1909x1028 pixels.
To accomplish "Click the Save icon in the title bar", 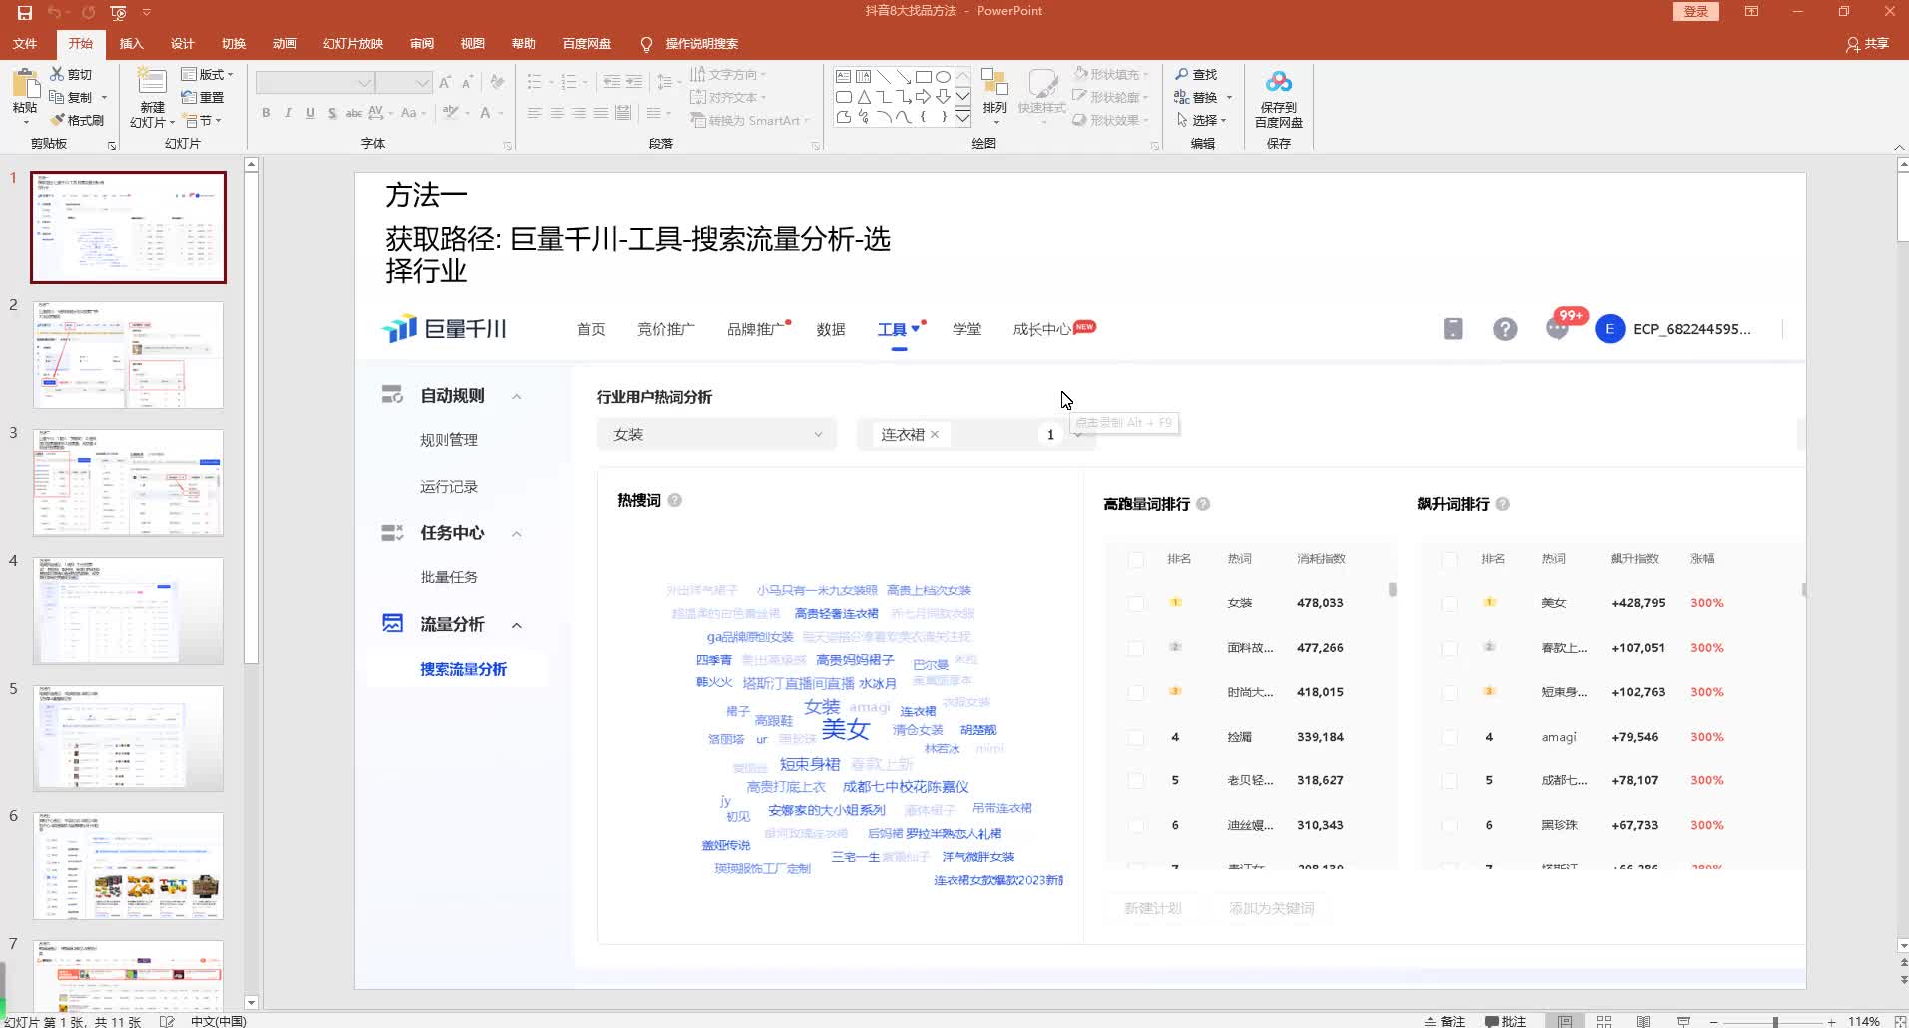I will coord(25,12).
